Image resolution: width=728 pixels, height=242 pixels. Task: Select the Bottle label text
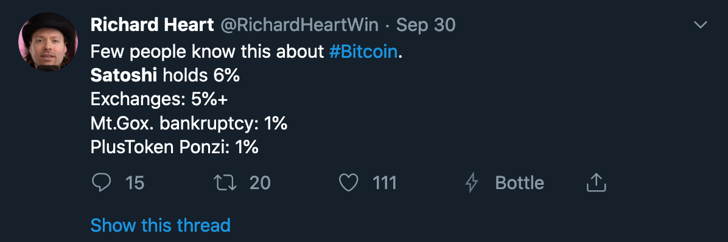coord(520,183)
